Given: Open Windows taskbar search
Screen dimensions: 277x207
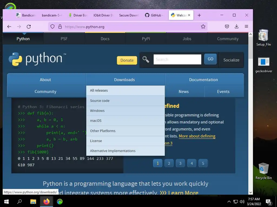Looking at the screenshot, I should click(x=19, y=202).
